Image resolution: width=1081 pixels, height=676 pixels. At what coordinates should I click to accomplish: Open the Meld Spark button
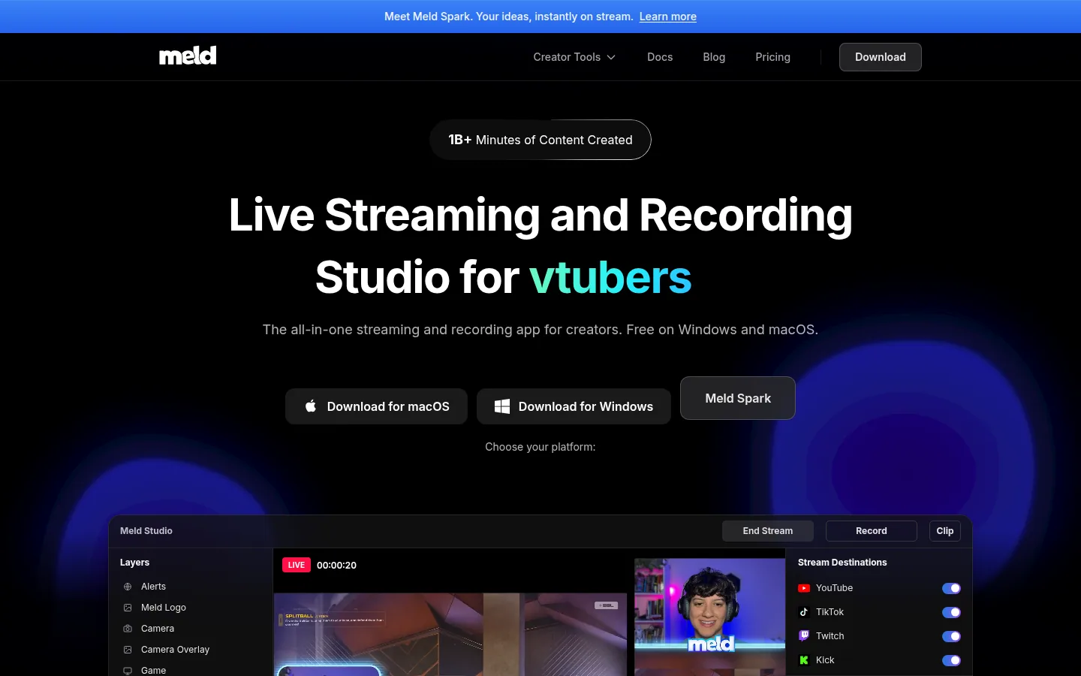(x=737, y=398)
